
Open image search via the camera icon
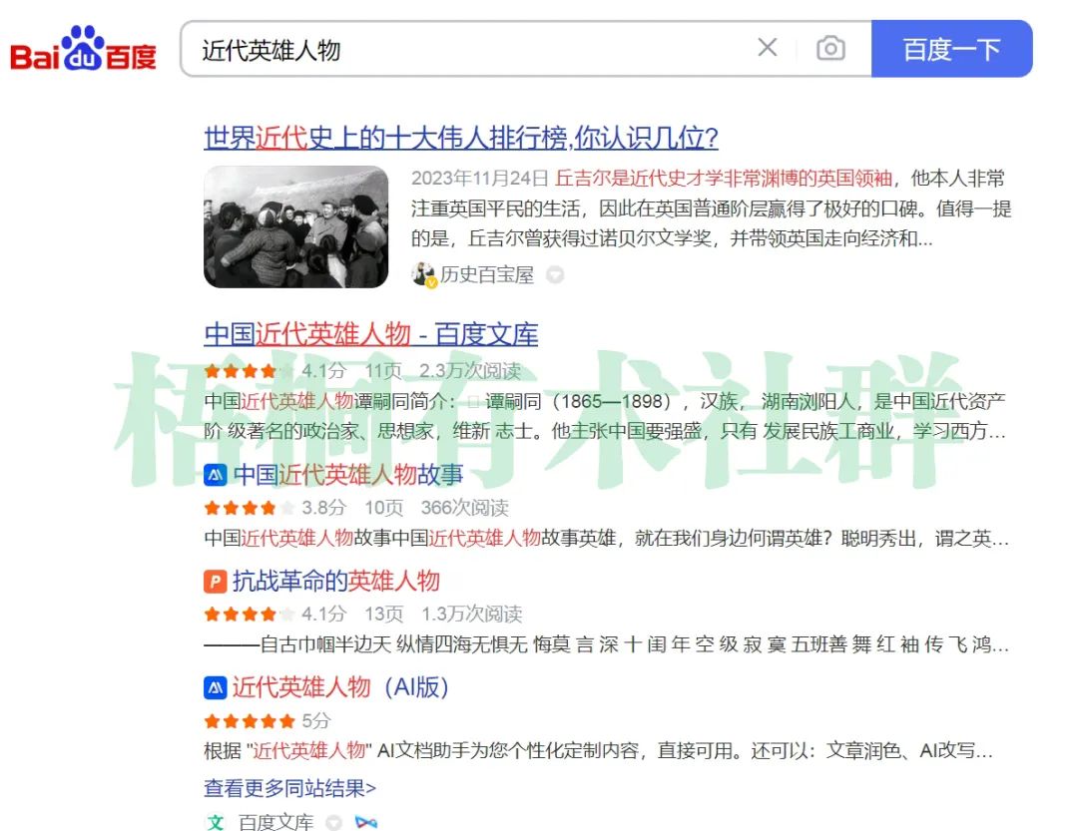831,48
